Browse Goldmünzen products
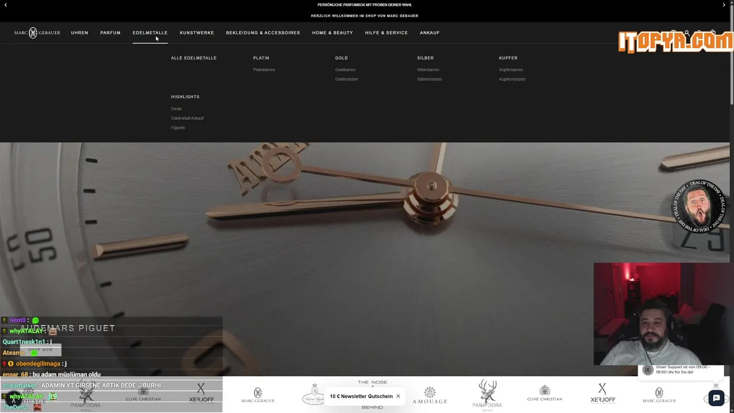This screenshot has height=413, width=734. (346, 79)
